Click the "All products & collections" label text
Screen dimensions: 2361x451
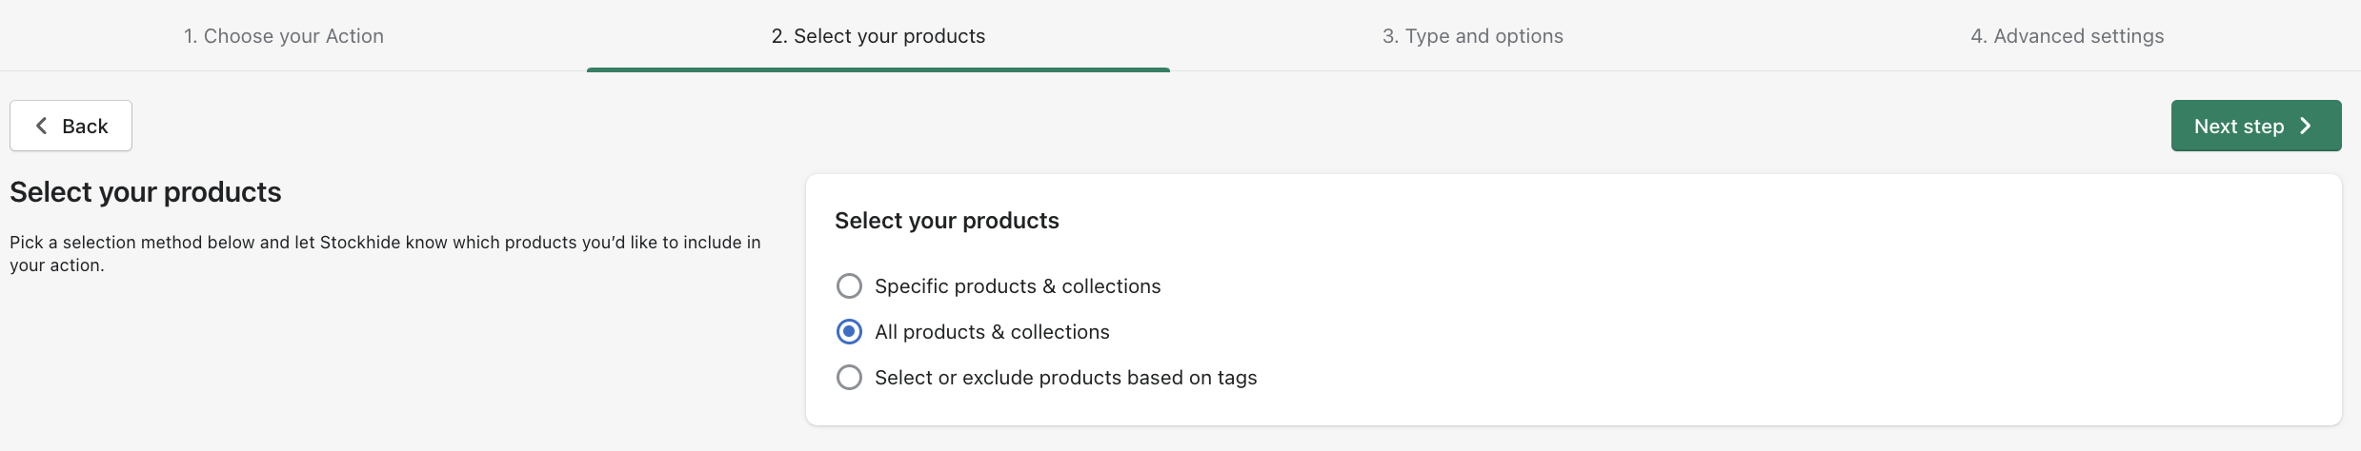pos(992,332)
